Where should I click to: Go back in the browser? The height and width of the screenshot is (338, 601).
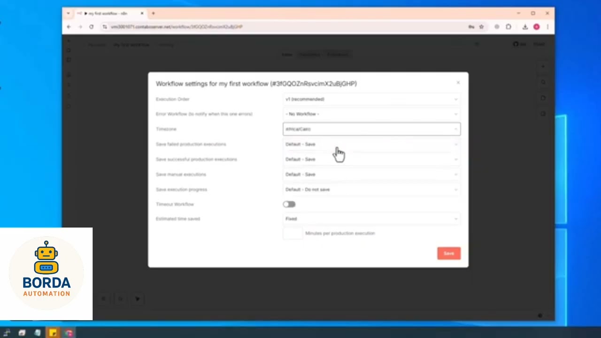pos(69,27)
